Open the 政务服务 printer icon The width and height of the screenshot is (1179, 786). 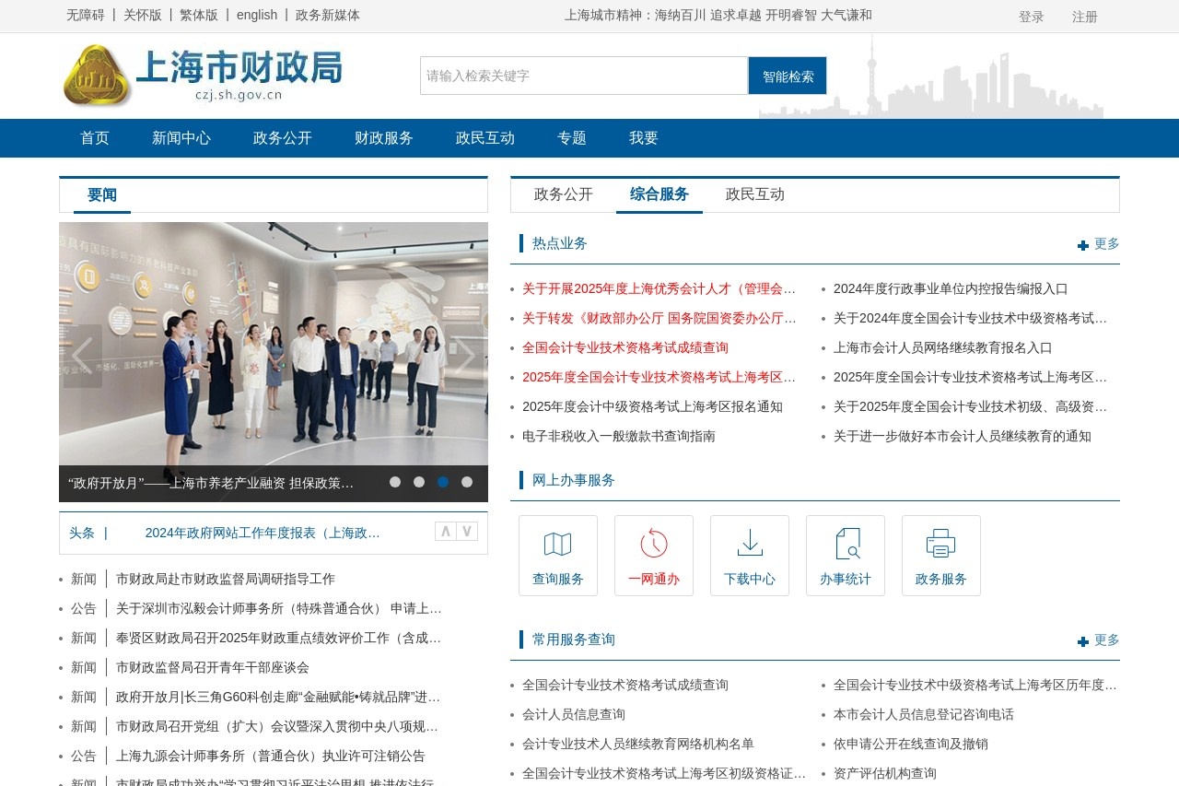click(940, 545)
